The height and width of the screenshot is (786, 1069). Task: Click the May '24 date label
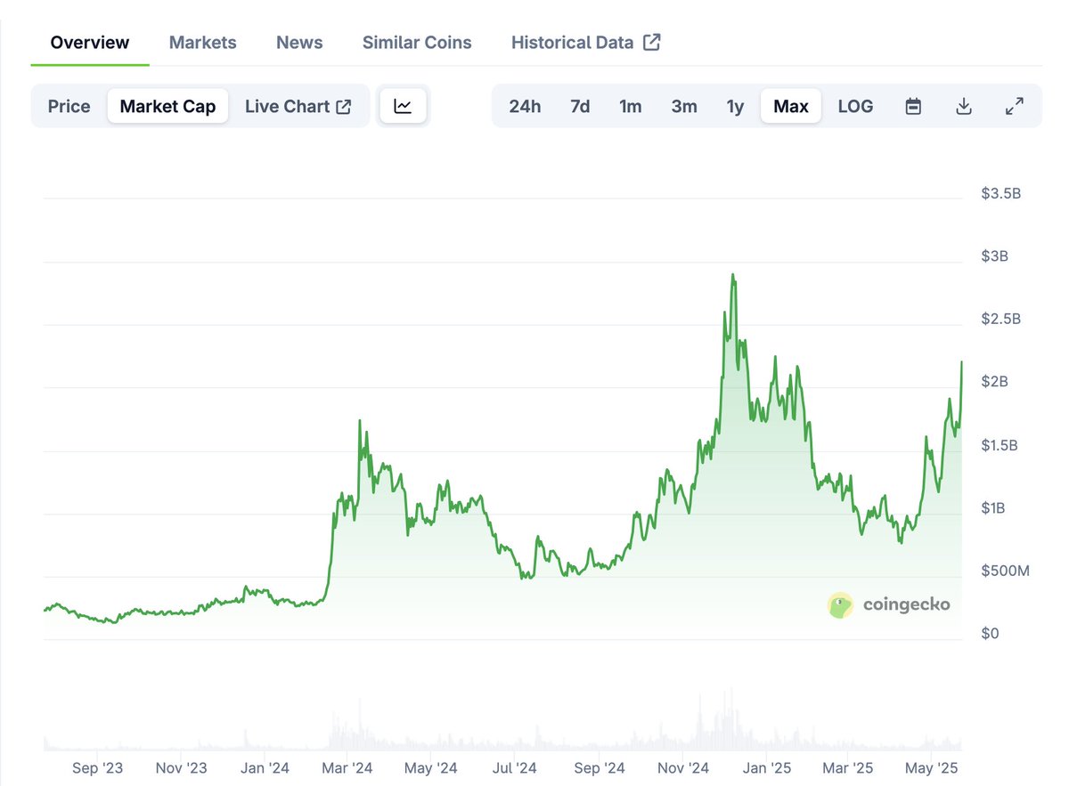point(431,767)
